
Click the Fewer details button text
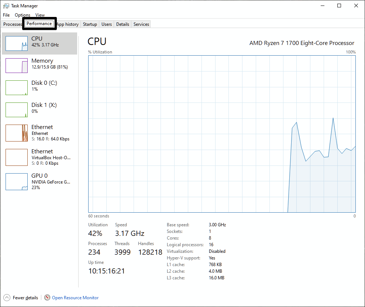click(25, 298)
